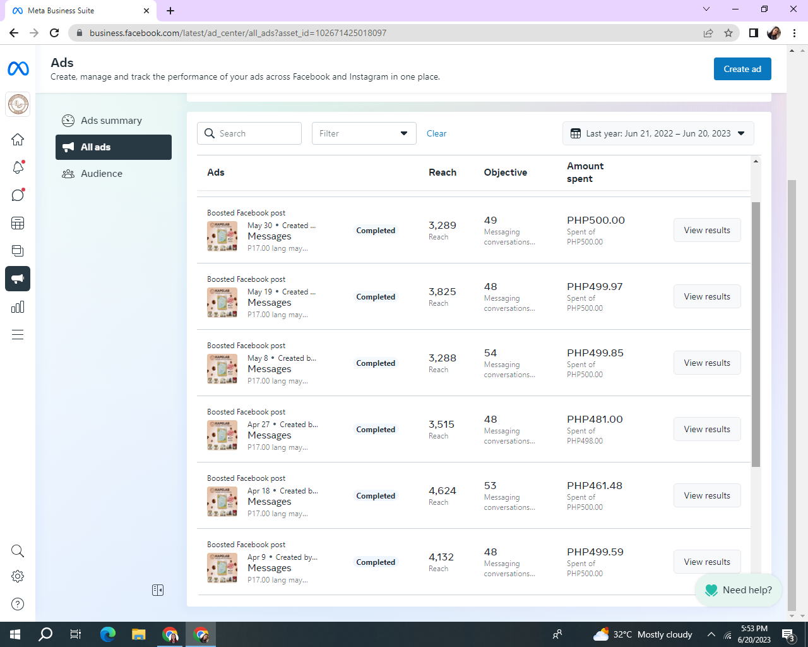This screenshot has height=647, width=808.
Task: Select Ads summary in left menu
Action: pos(114,121)
